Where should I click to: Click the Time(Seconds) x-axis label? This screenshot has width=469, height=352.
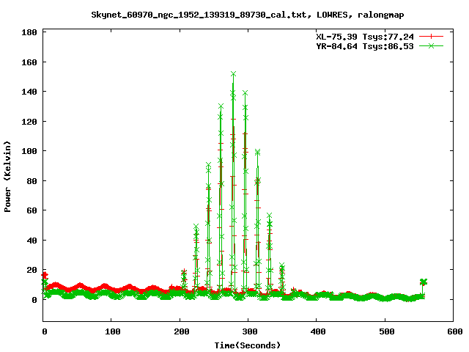247,345
